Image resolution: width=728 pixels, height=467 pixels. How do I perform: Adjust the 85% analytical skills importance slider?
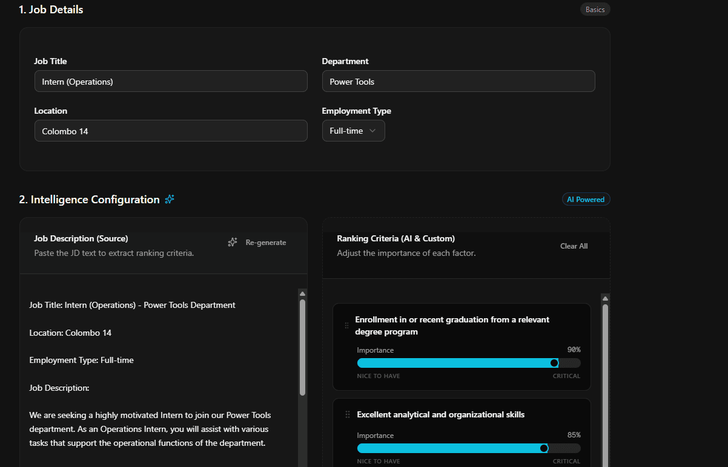pyautogui.click(x=544, y=448)
